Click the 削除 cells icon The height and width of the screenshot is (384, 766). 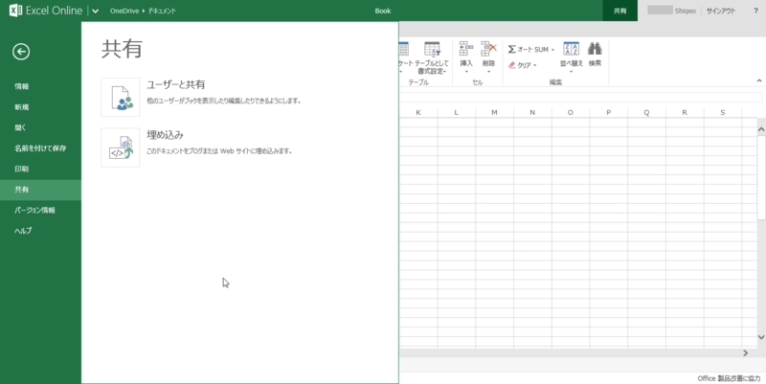tap(488, 49)
